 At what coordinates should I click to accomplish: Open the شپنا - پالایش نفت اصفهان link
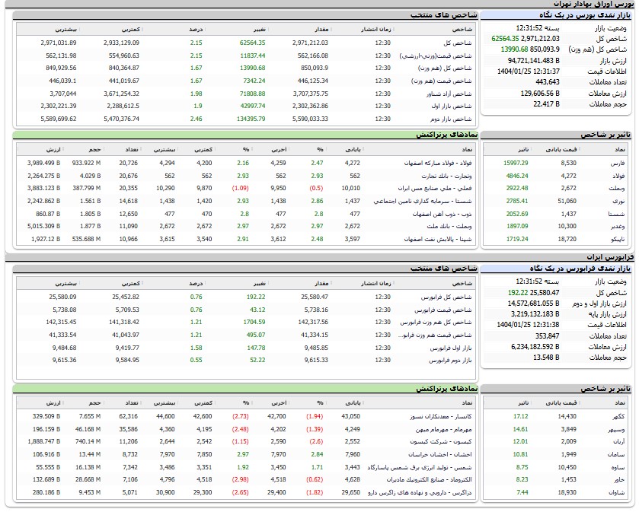tap(438, 240)
